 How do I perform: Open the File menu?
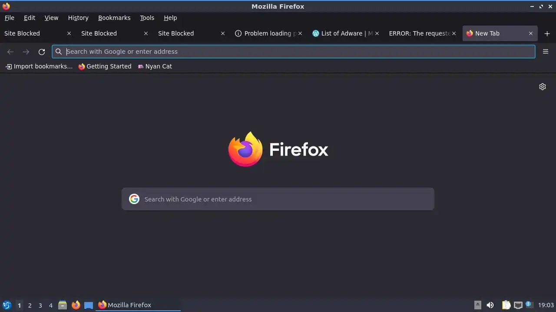coord(10,18)
